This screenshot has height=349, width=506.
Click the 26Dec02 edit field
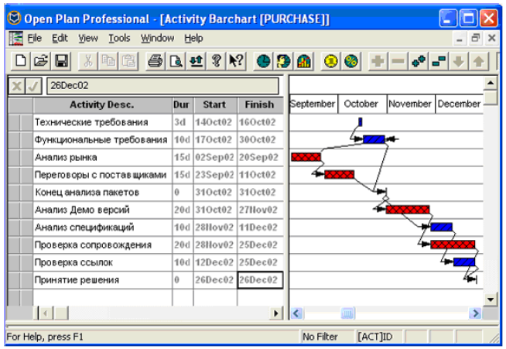click(x=162, y=86)
